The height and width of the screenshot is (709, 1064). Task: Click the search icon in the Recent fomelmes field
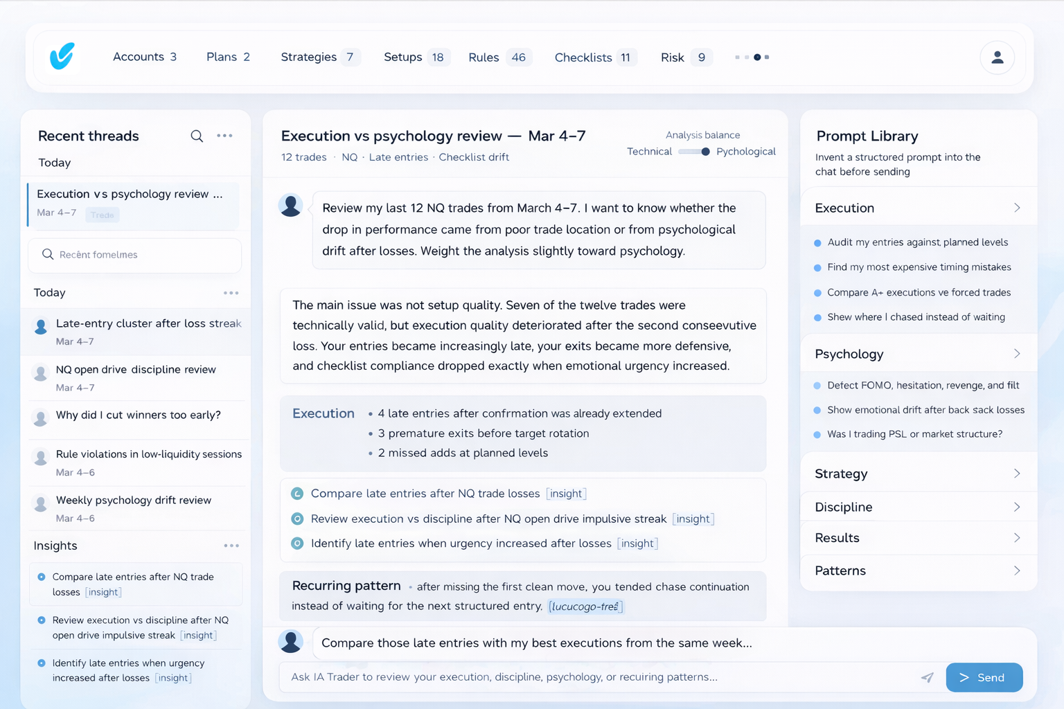click(48, 254)
